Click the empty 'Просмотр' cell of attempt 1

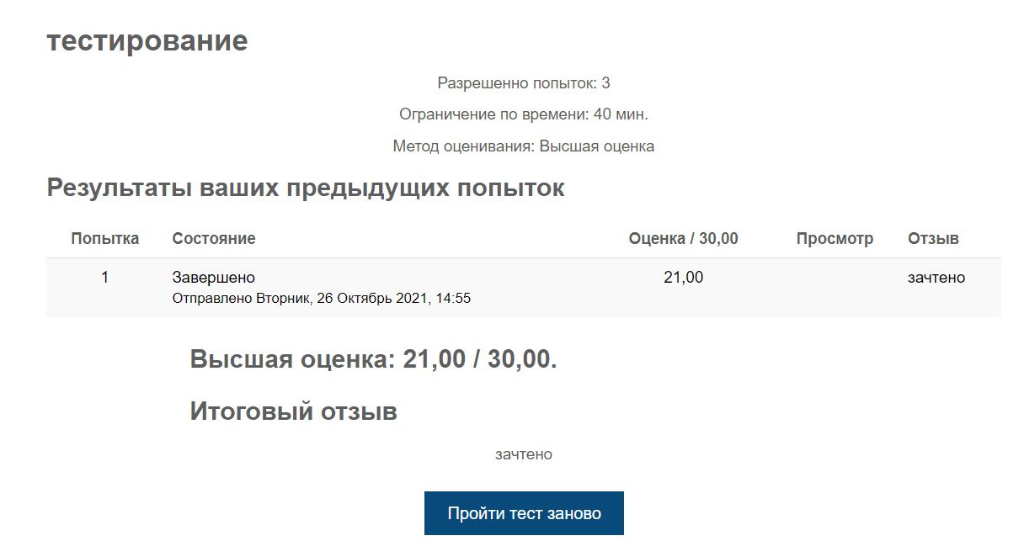835,287
